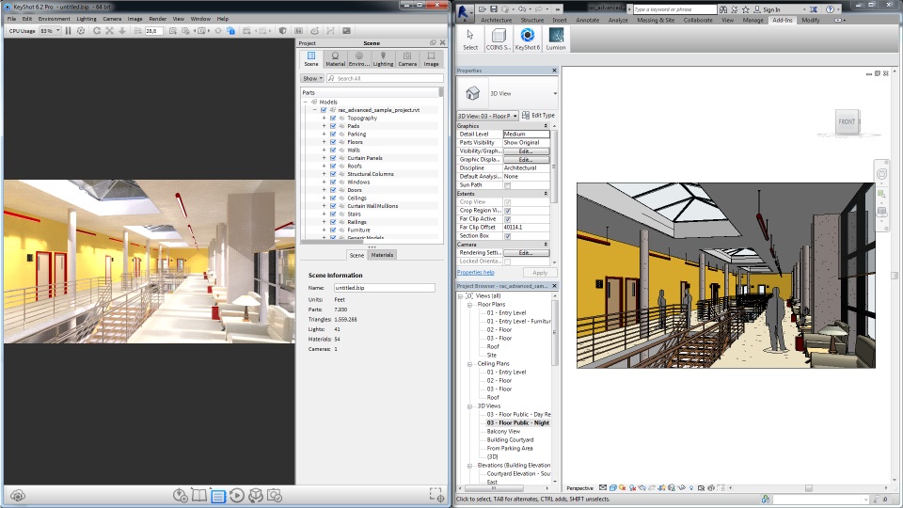Click the Search All field in Scene
903x508 pixels.
386,79
